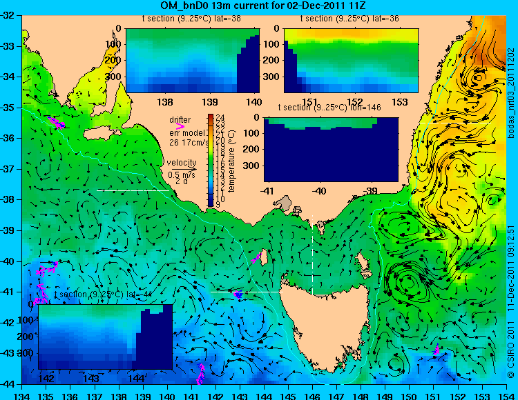This screenshot has height=400, width=518.
Task: Click the magenta drifter arrow in the legend
Action: 180,126
